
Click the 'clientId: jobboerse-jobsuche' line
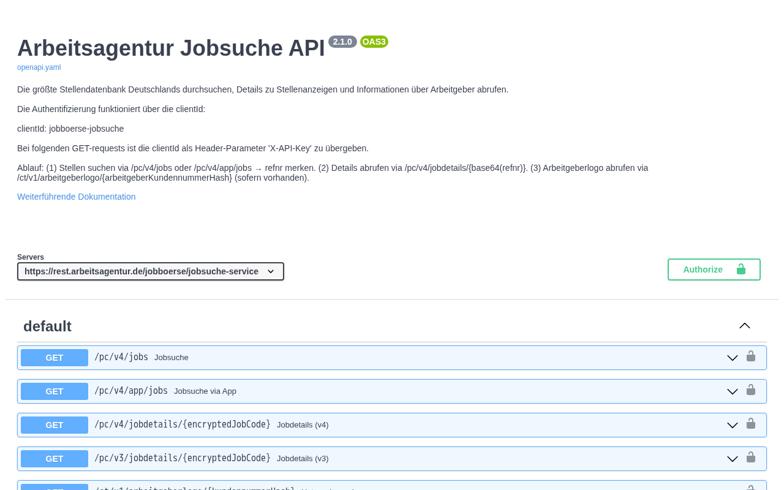[70, 129]
